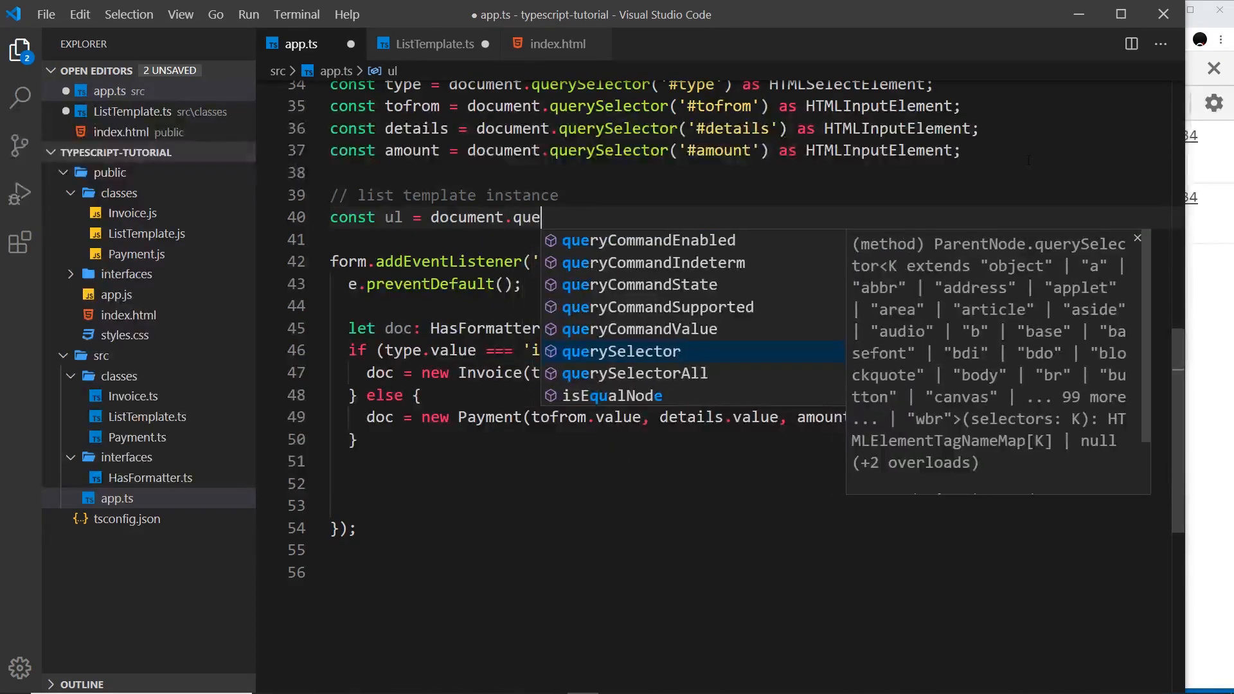Click the gear icon in the background window
The width and height of the screenshot is (1234, 694).
tap(1213, 103)
